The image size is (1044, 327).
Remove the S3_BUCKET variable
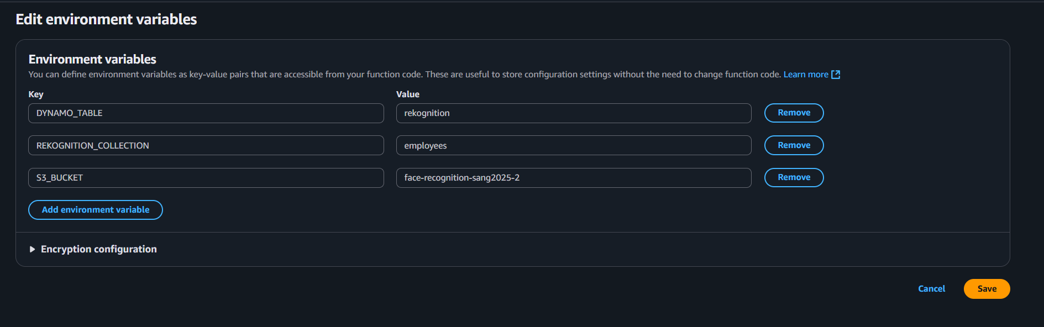(x=794, y=177)
